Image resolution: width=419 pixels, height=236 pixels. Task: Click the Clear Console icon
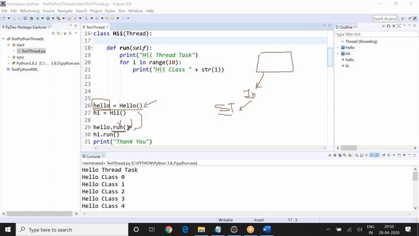[x=356, y=155]
